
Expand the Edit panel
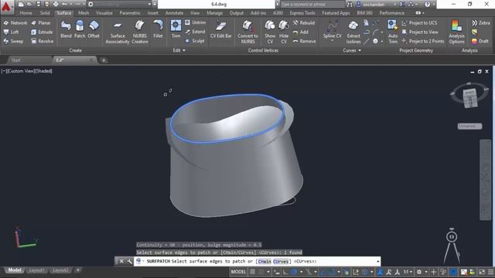(x=179, y=50)
